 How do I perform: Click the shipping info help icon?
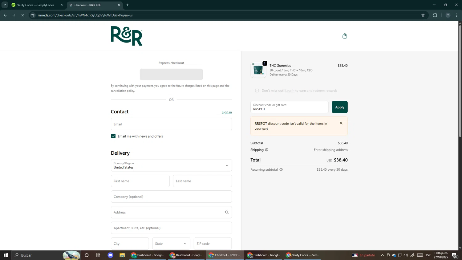(x=267, y=150)
